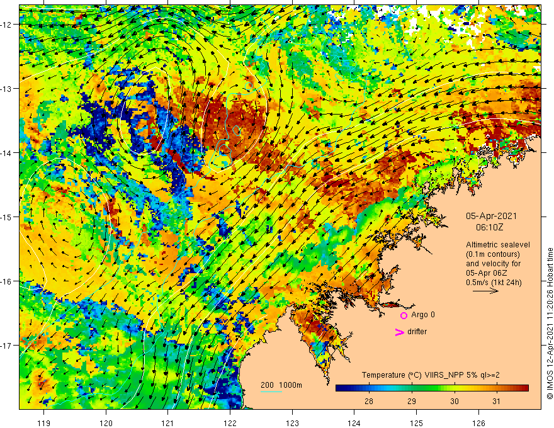Click the 29 value on color scale
Screen dimensions: 554x428
pos(411,401)
